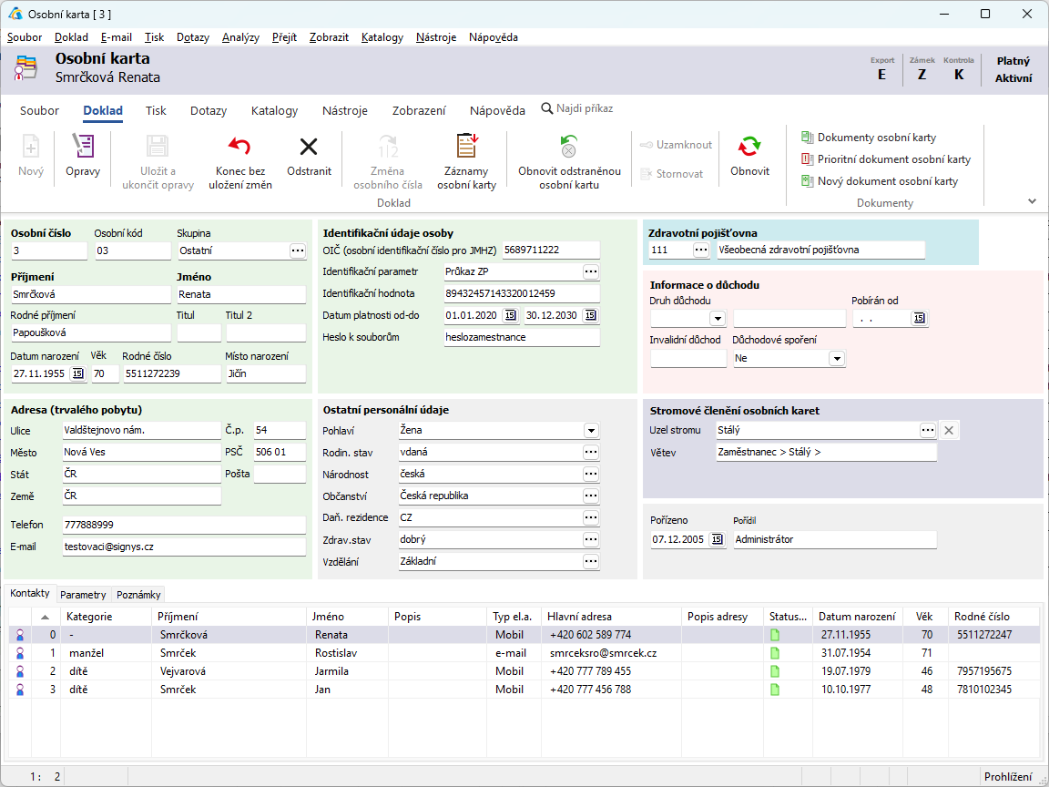Click the Odstranit X icon

click(x=309, y=147)
